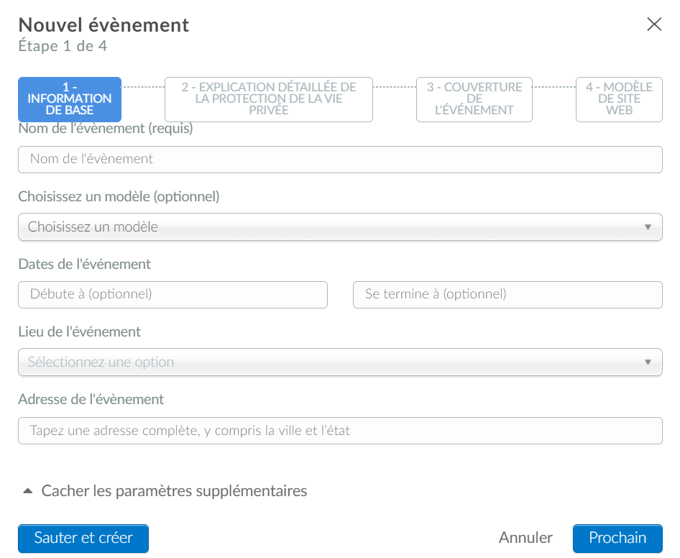The width and height of the screenshot is (680, 558).
Task: Select step 1 Information de base
Action: [x=70, y=99]
